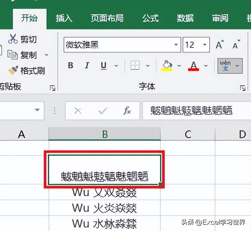
Task: Select column B header
Action: [105, 134]
